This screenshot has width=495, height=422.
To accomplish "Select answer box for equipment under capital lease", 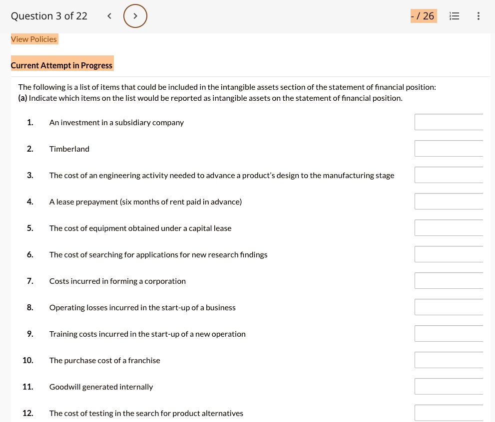I will (x=449, y=228).
